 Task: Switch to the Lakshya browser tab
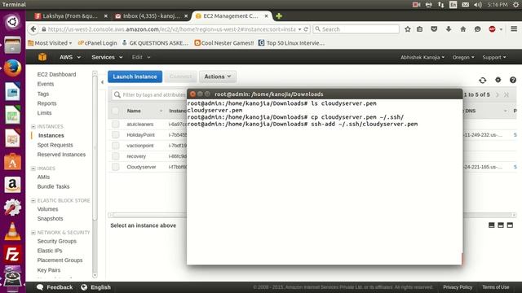coord(70,16)
